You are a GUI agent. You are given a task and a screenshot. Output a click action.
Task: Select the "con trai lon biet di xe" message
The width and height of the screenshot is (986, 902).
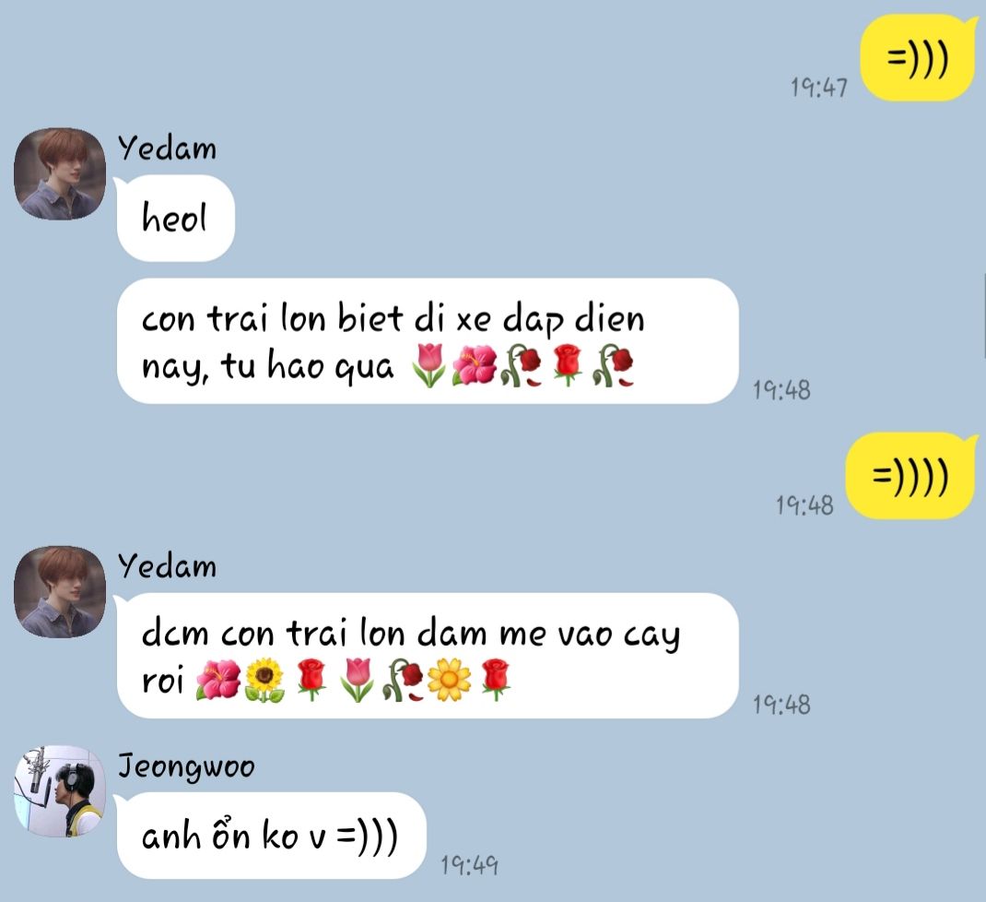tap(428, 340)
